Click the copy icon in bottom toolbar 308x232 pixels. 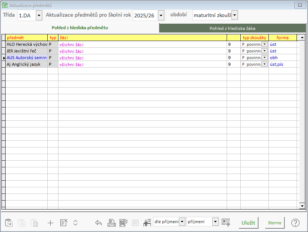point(9,223)
